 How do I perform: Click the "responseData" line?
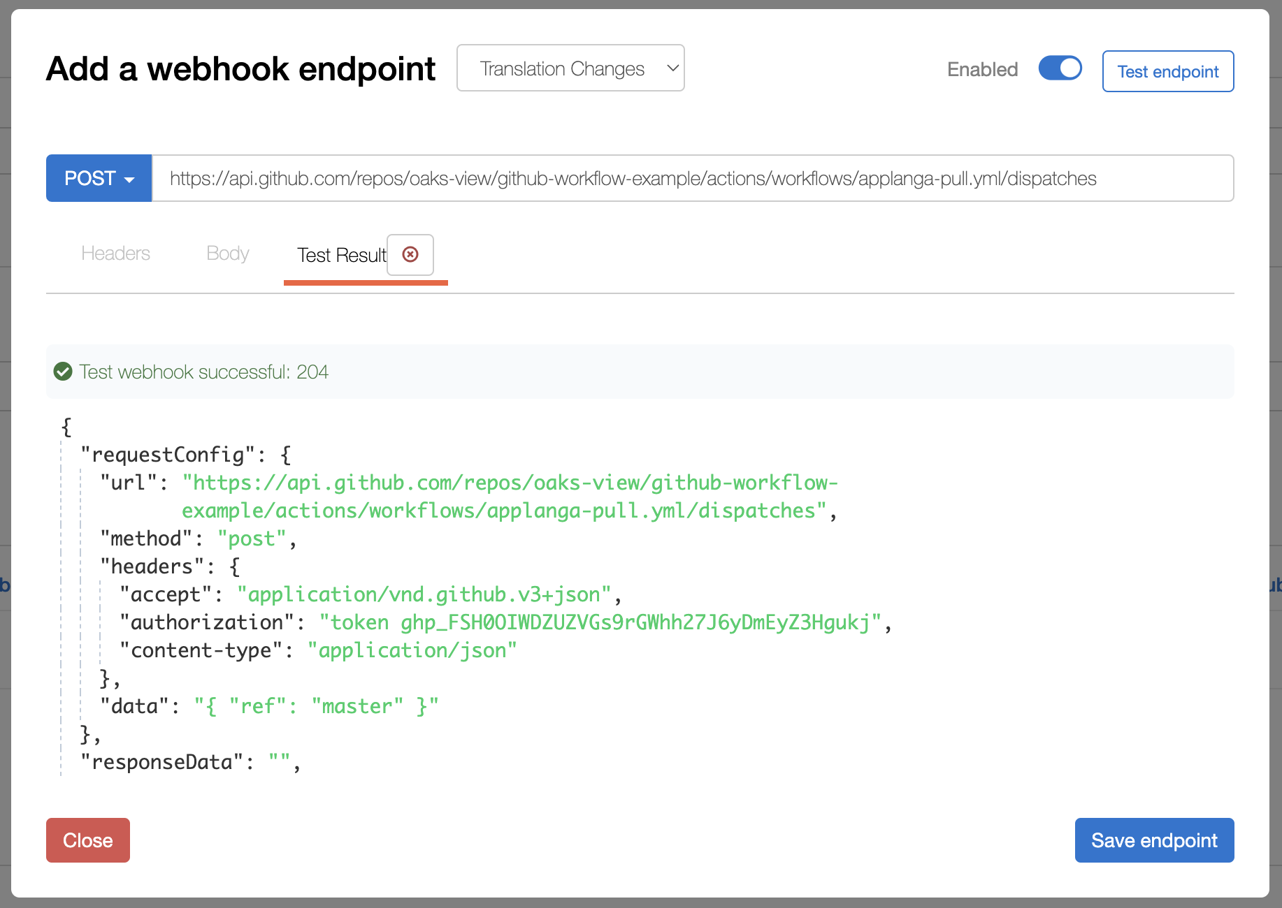[190, 762]
